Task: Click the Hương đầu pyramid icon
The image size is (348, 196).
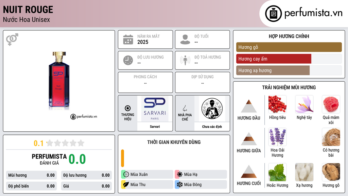Action: click(249, 106)
